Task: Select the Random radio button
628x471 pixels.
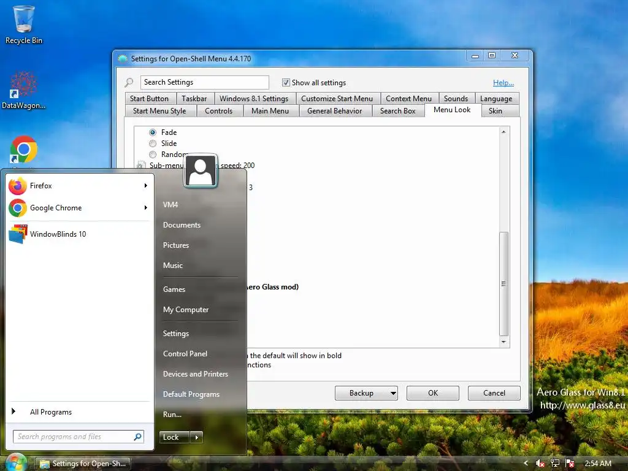Action: tap(153, 154)
